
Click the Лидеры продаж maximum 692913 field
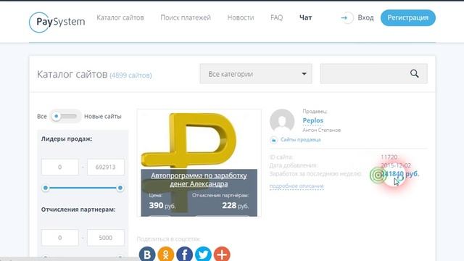[106, 167]
